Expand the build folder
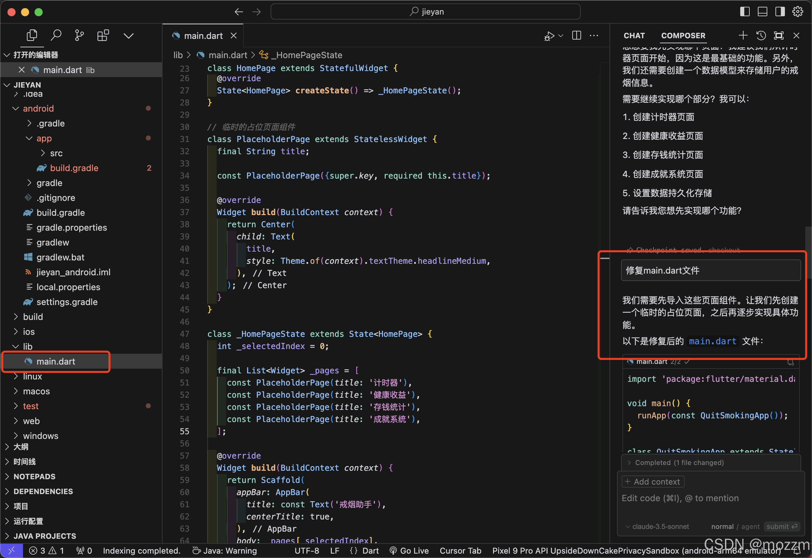The height and width of the screenshot is (558, 812). [x=33, y=317]
